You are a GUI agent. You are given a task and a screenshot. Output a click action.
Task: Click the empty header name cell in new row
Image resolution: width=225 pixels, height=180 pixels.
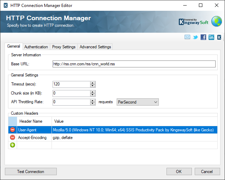pos(34,145)
